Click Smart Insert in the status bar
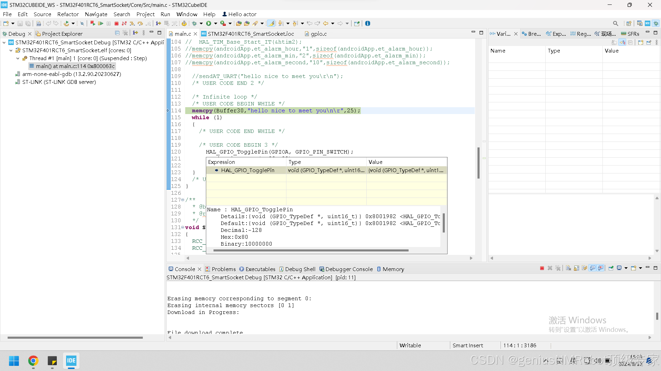This screenshot has height=371, width=661. click(x=468, y=345)
